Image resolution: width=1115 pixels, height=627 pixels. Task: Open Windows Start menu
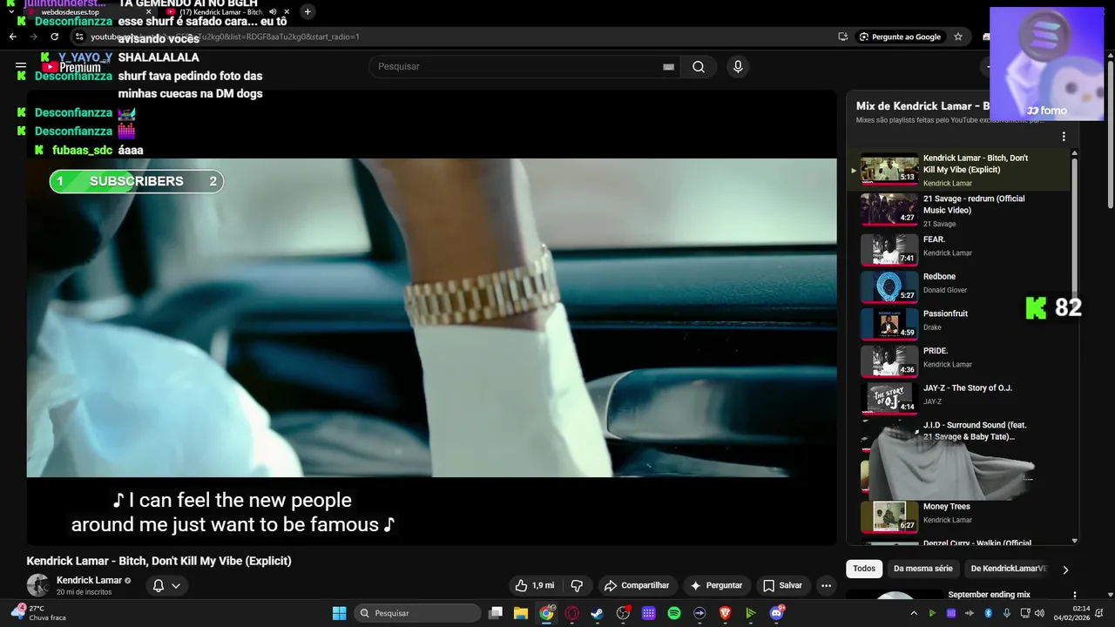pos(339,613)
